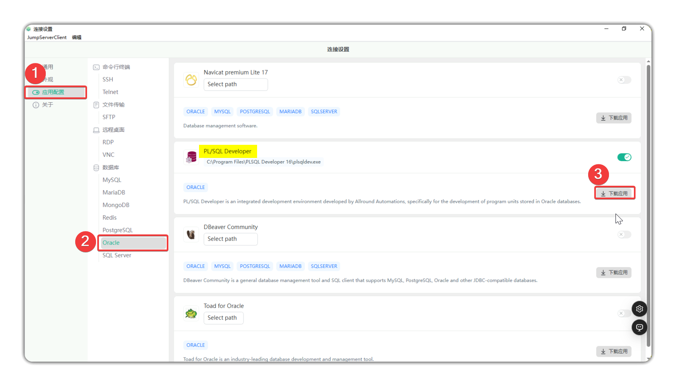
Task: Open the 编辑 menu
Action: click(76, 37)
